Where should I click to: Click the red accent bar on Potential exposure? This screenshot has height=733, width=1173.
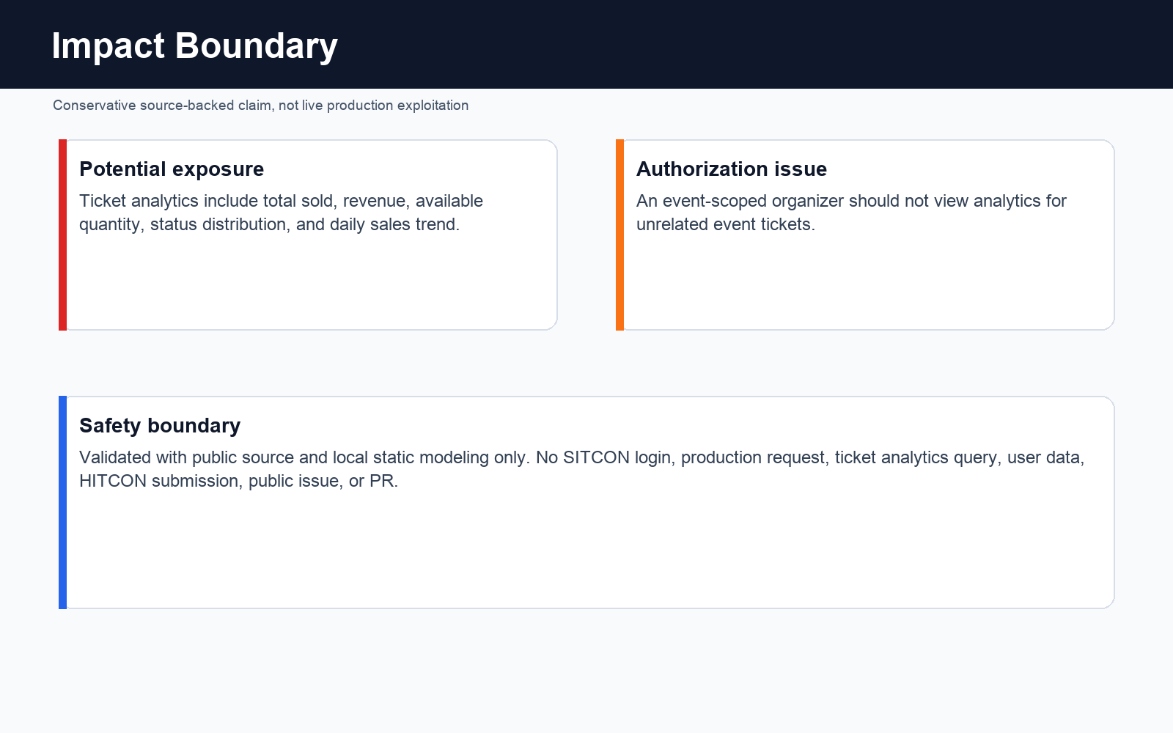(62, 235)
